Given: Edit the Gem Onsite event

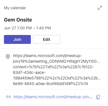Looking at the screenshot, I should (x=47, y=39).
